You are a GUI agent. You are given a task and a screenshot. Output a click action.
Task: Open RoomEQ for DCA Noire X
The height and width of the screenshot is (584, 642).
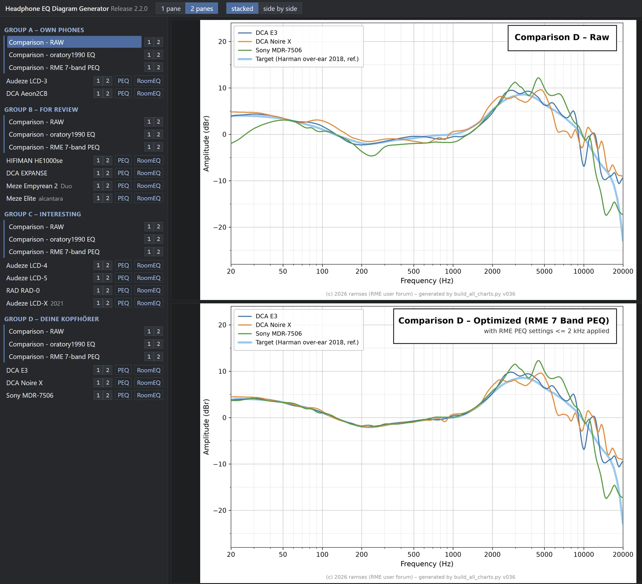point(149,383)
